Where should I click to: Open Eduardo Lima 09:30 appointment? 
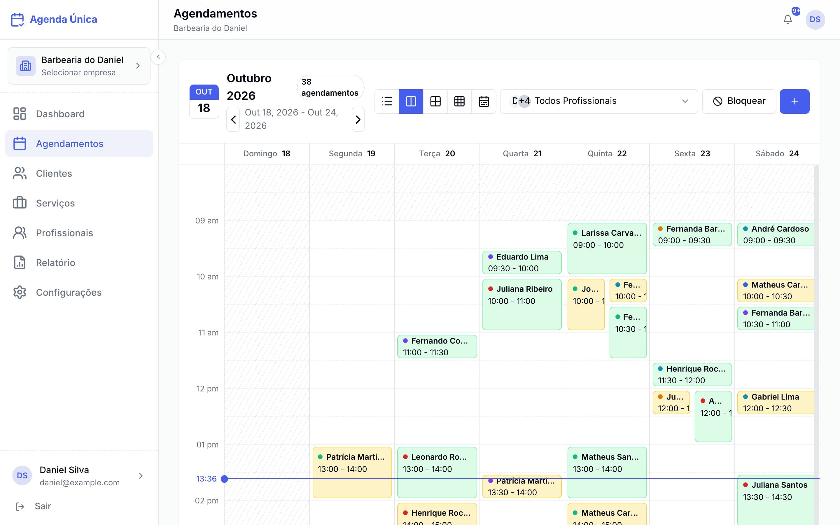coord(522,262)
